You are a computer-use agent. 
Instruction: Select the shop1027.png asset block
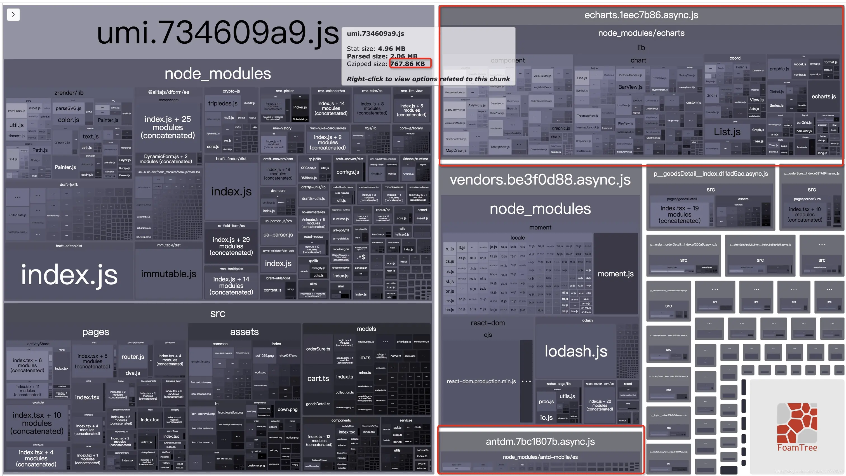288,355
